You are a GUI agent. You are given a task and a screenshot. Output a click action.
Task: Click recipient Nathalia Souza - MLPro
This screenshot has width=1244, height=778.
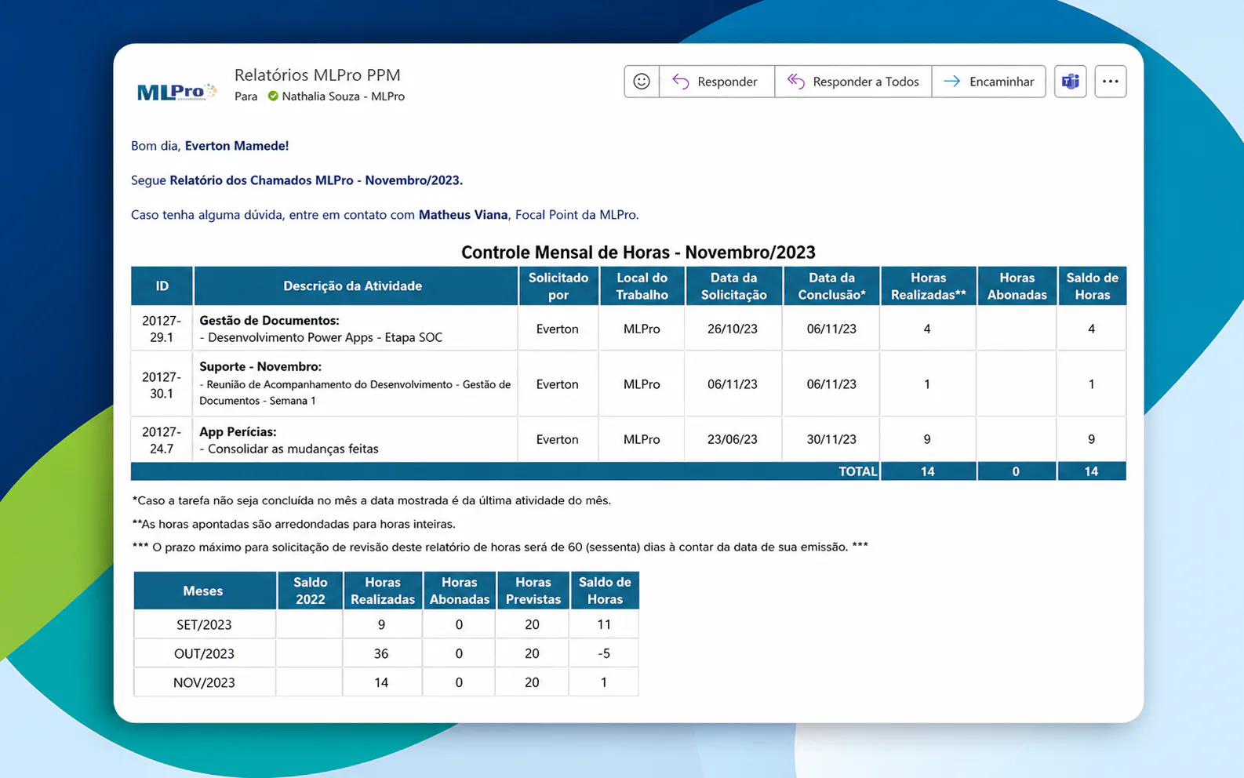(x=344, y=96)
